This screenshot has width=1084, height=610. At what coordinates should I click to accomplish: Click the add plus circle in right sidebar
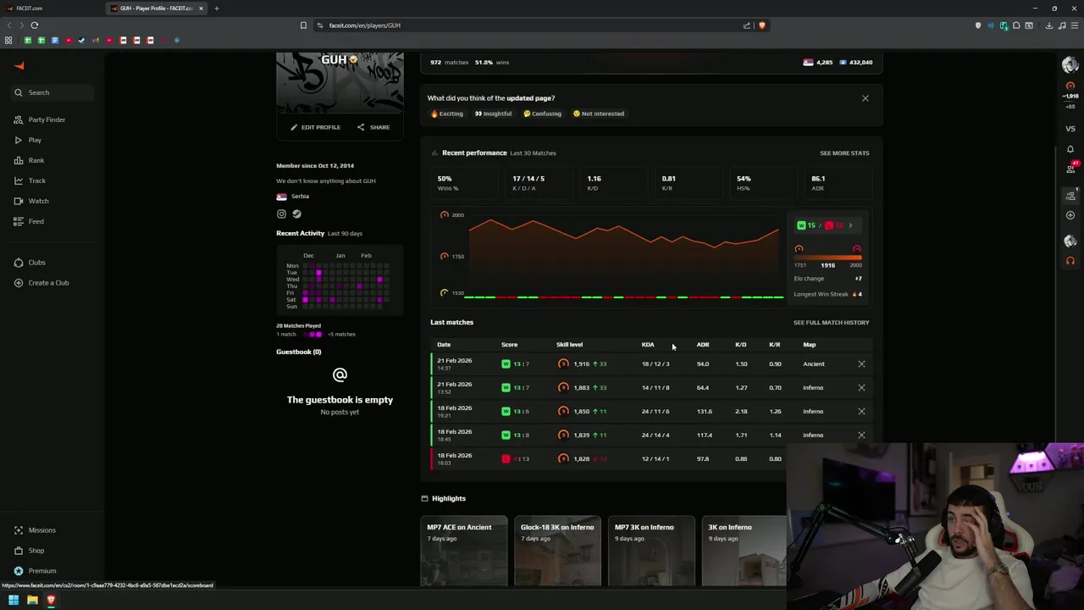click(x=1070, y=215)
